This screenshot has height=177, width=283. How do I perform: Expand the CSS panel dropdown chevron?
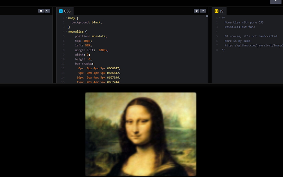(203, 11)
